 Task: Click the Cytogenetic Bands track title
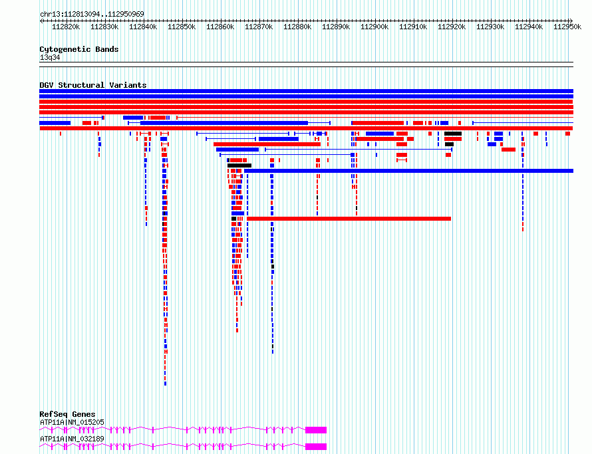click(79, 49)
